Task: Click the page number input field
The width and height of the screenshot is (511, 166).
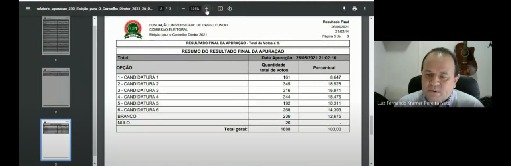Action: (161, 8)
